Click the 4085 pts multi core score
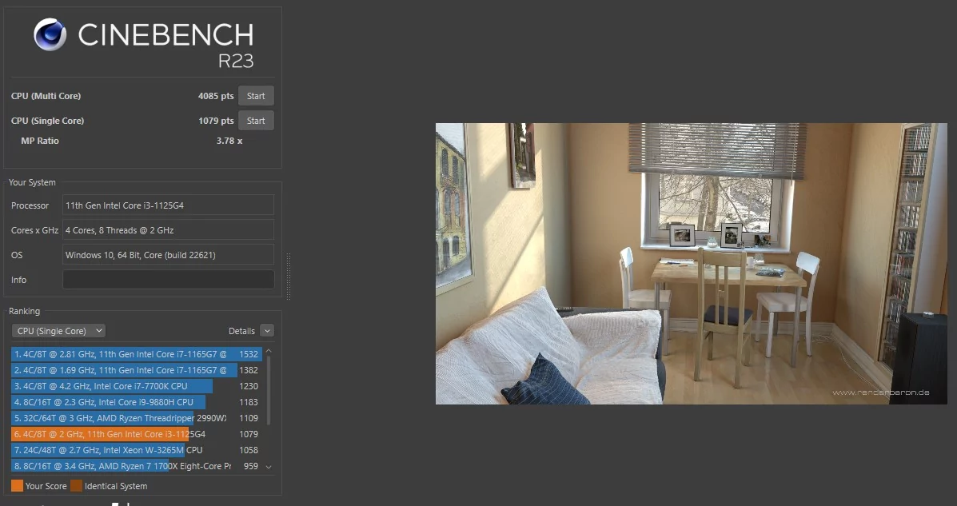 click(x=216, y=96)
